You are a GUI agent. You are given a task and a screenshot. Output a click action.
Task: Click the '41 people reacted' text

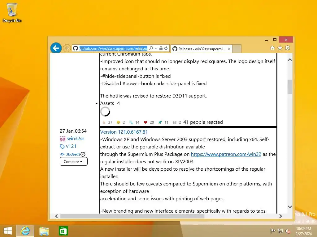[203, 122]
